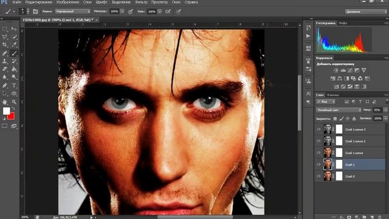Select the Dodge tool

pos(14,77)
